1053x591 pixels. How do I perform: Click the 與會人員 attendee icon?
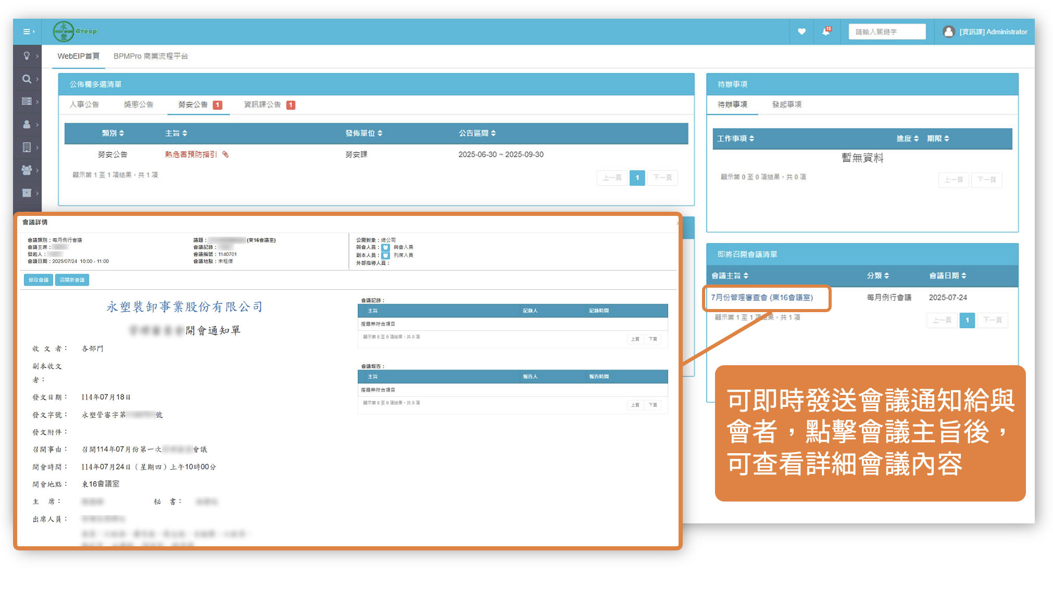coord(386,248)
